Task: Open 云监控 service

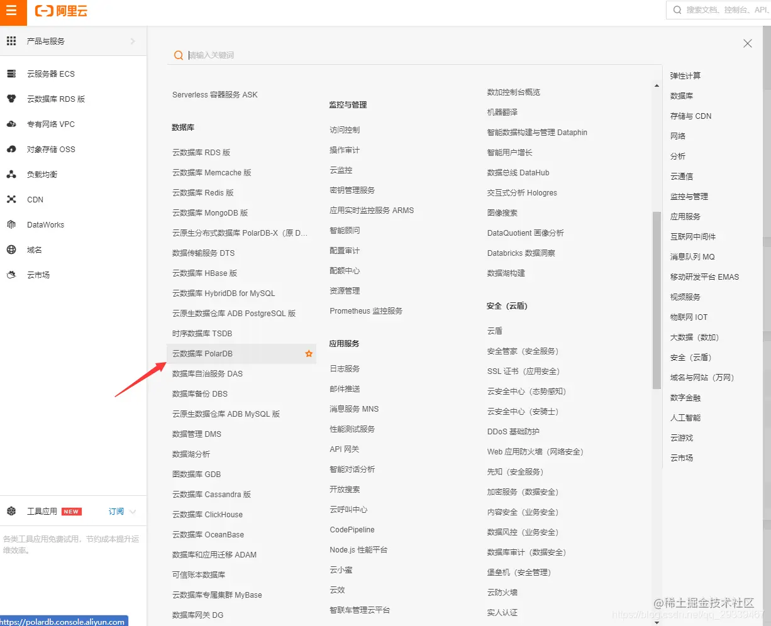Action: (341, 170)
